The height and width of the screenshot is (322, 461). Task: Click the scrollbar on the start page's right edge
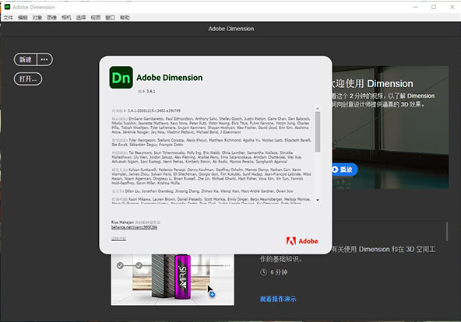click(447, 232)
